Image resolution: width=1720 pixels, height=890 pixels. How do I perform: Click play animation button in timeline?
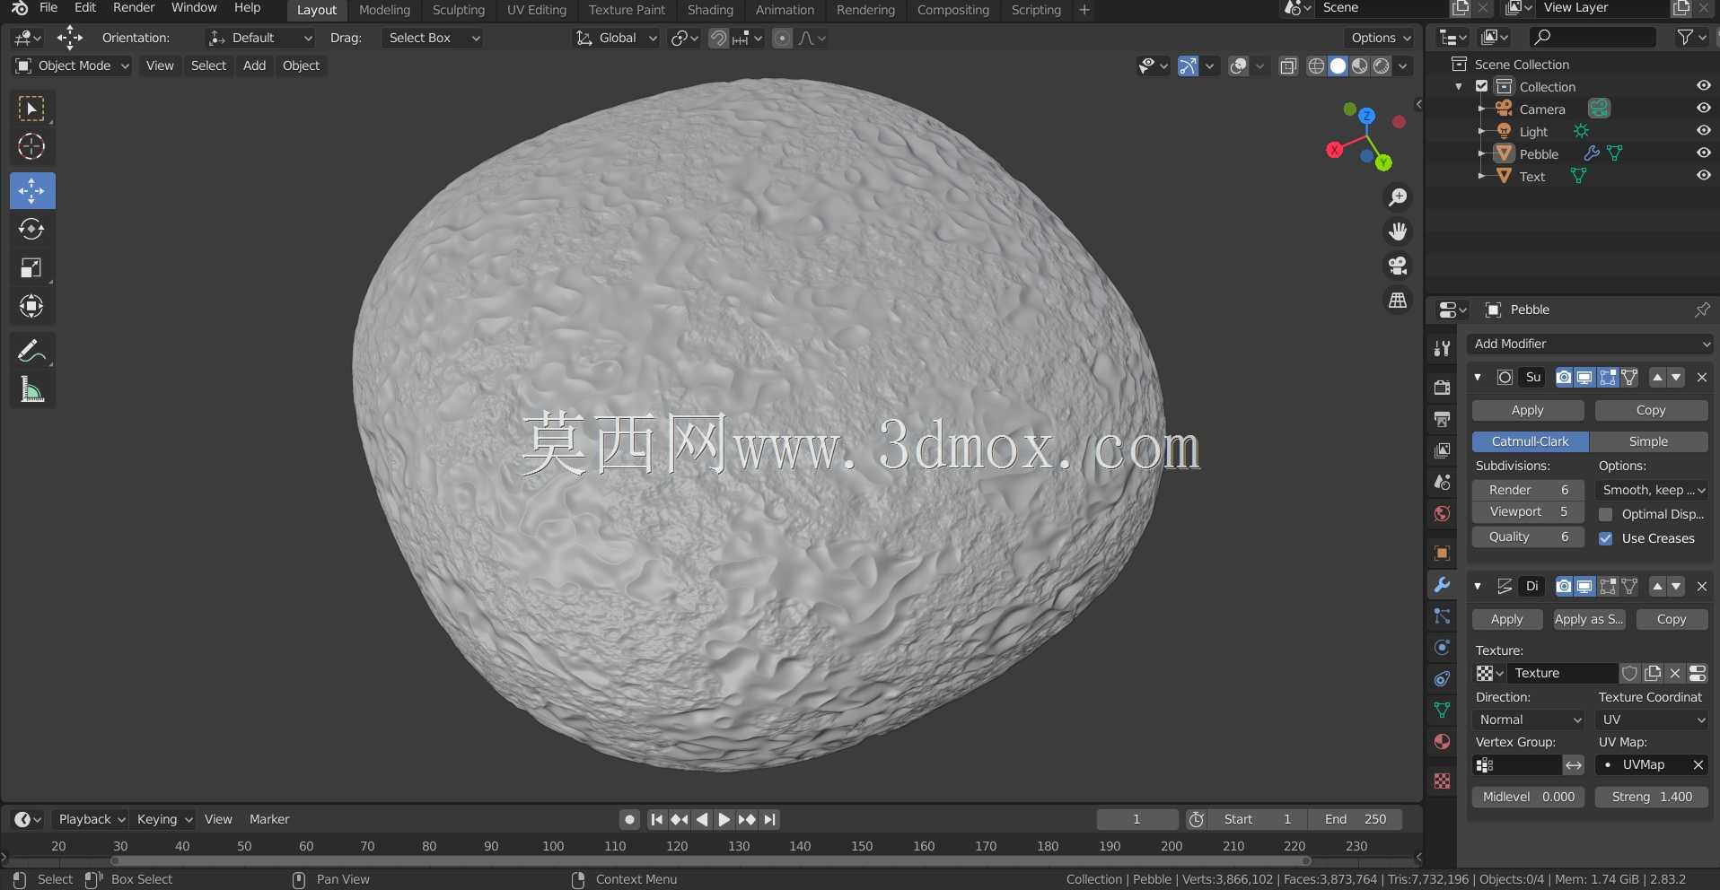(724, 819)
